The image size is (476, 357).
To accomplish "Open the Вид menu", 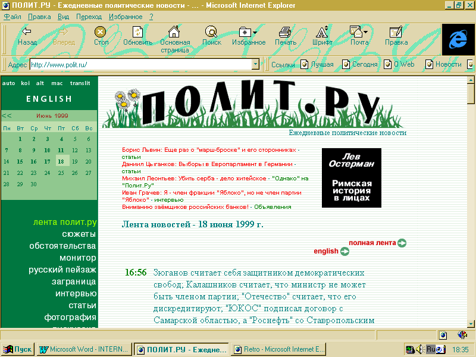I will pyautogui.click(x=64, y=17).
